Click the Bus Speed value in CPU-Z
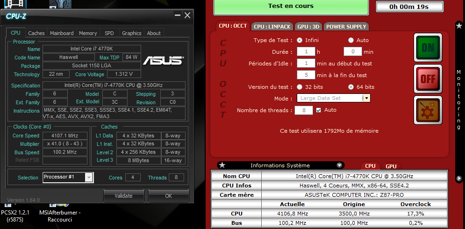465x229 pixels. pos(65,152)
